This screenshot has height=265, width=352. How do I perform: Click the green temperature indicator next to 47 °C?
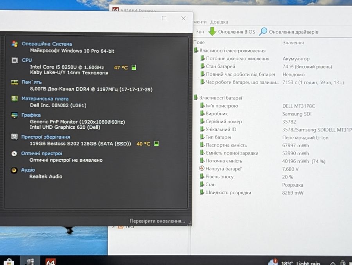[x=134, y=67]
